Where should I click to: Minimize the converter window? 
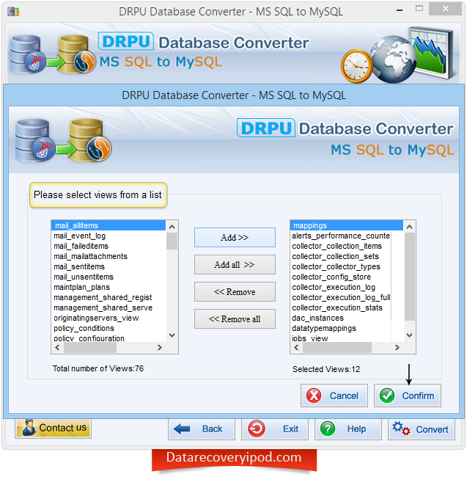pyautogui.click(x=400, y=10)
